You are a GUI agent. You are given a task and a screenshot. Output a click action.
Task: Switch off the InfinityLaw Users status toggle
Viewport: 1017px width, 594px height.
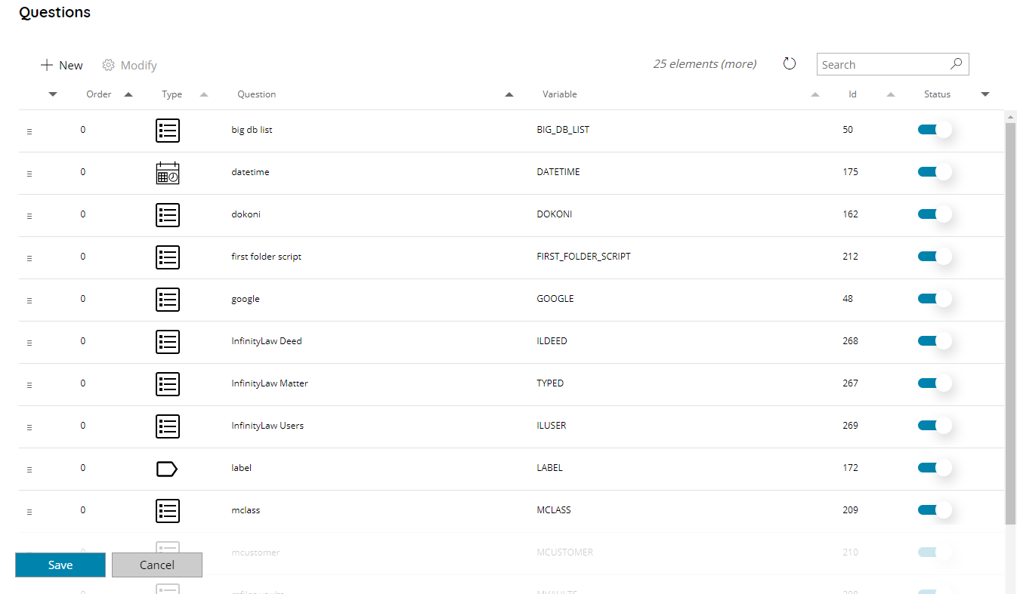(934, 426)
